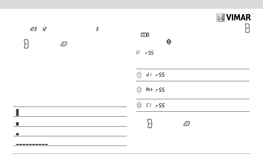Click the single digit 3 display symbol
The height and width of the screenshot is (168, 263).
(x=97, y=29)
